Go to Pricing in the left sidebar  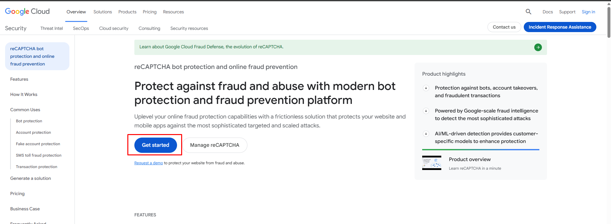point(17,193)
